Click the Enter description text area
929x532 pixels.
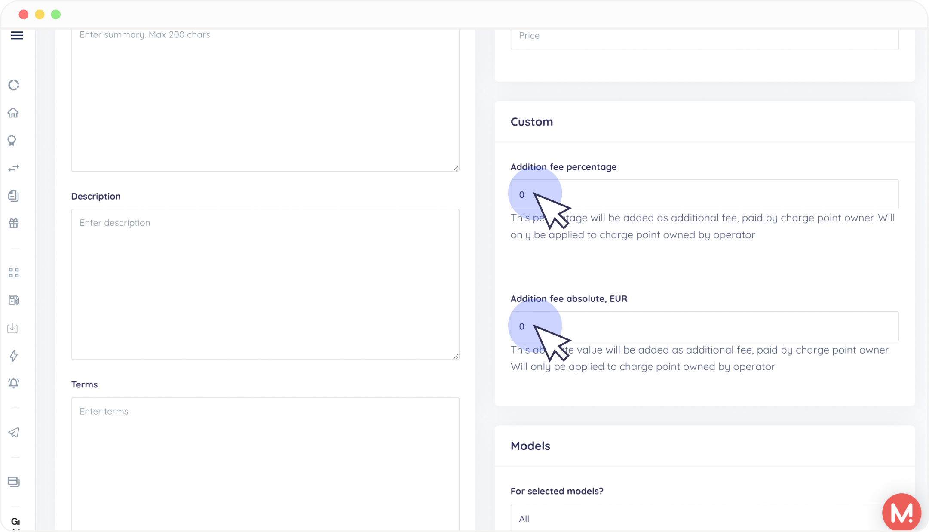click(x=265, y=284)
